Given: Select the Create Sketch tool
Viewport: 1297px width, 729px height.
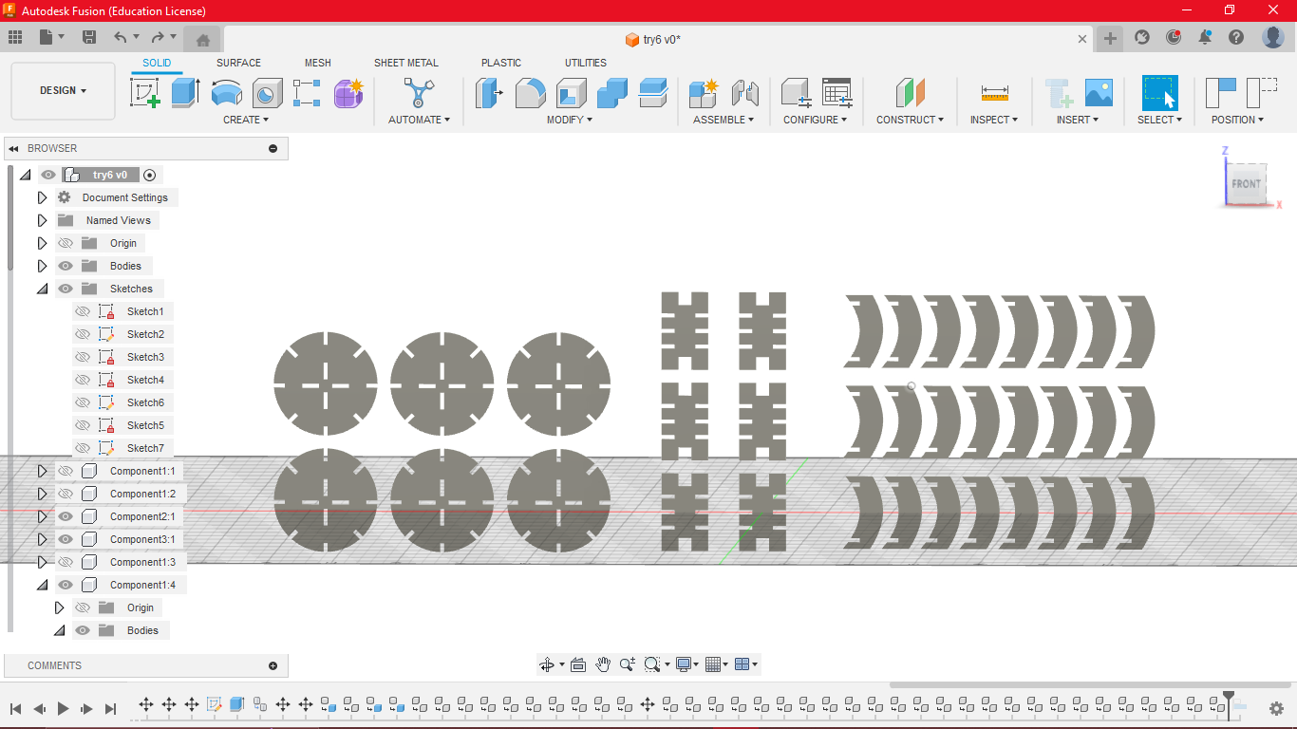Looking at the screenshot, I should coord(144,93).
